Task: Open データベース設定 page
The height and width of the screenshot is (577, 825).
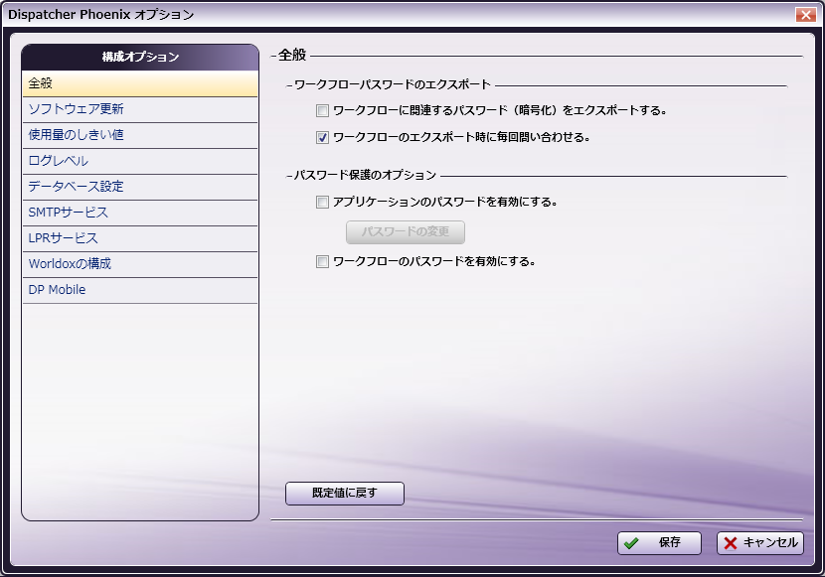Action: pyautogui.click(x=140, y=187)
